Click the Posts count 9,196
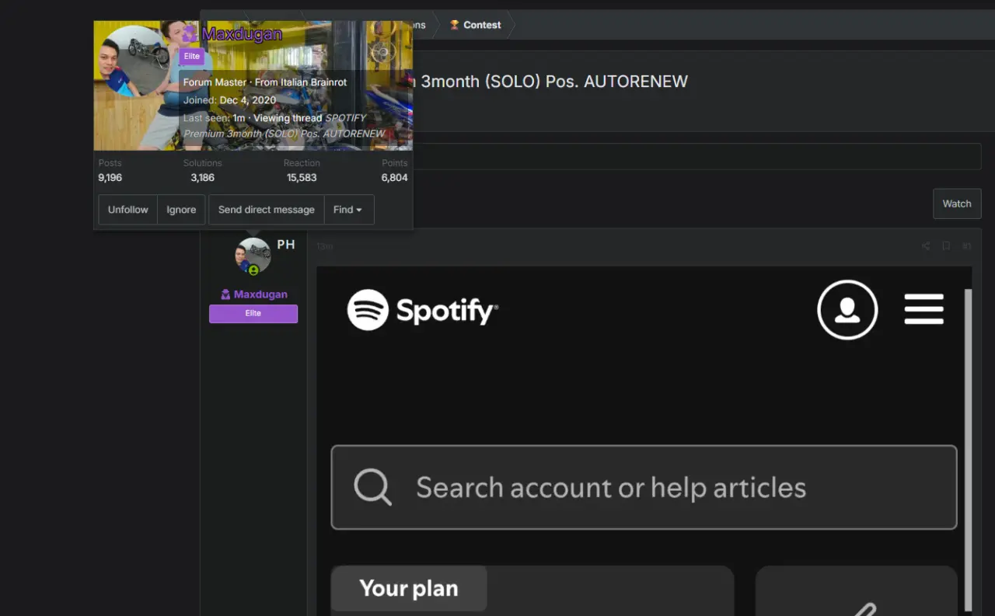This screenshot has height=616, width=995. click(x=110, y=178)
